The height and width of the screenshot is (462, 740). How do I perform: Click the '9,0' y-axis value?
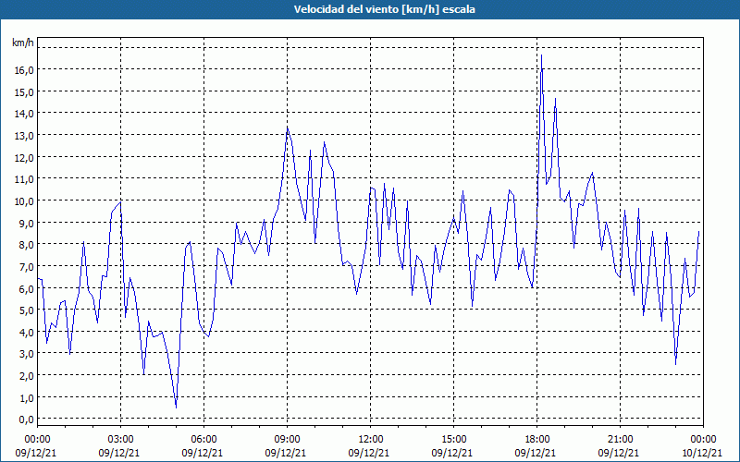pos(27,223)
